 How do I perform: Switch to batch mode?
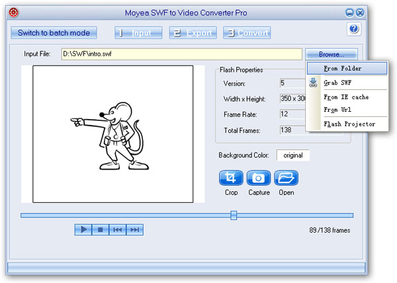click(54, 33)
